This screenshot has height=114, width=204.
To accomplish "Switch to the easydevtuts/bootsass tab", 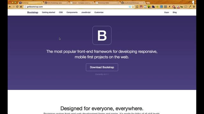I will pyautogui.click(x=133, y=3).
